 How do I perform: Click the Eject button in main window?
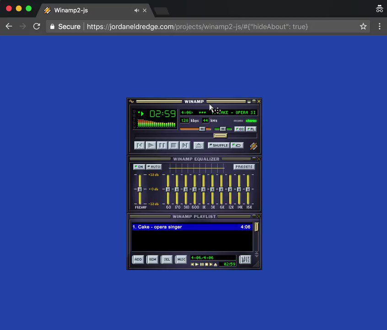pyautogui.click(x=199, y=145)
